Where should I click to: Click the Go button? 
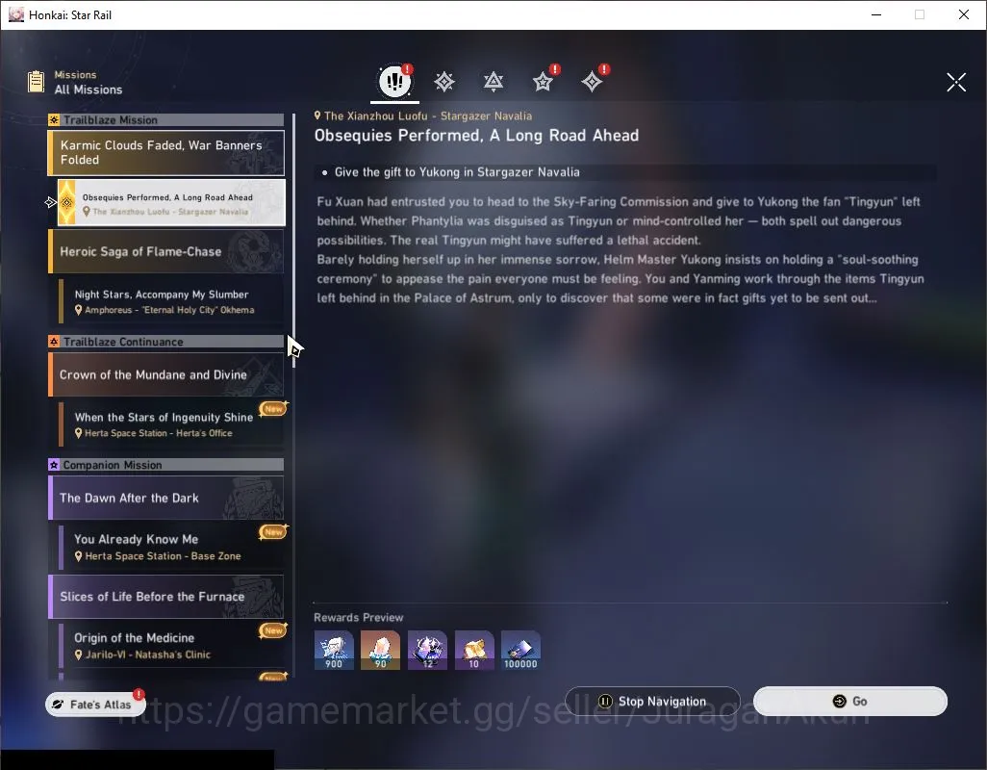coord(849,701)
